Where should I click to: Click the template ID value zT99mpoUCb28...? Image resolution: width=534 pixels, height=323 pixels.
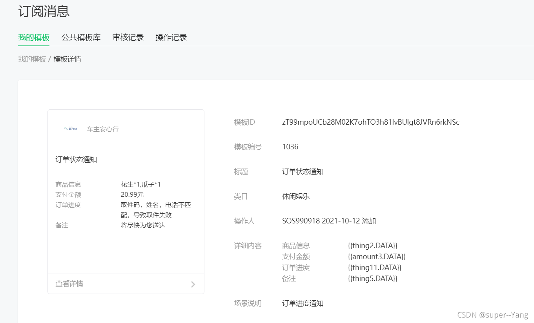coord(370,122)
